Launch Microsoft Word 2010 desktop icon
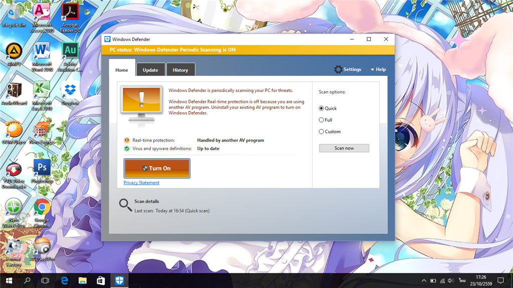The width and height of the screenshot is (513, 288). [42, 57]
